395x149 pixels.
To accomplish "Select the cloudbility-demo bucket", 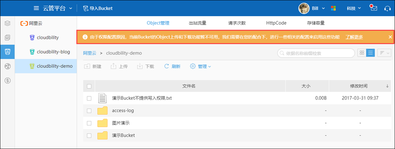I will coord(46,66).
